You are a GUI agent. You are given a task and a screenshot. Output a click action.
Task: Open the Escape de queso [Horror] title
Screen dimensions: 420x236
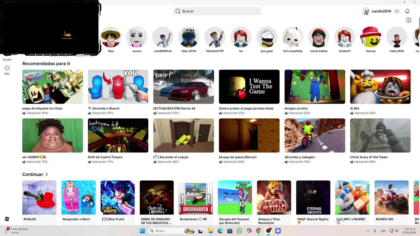238,157
